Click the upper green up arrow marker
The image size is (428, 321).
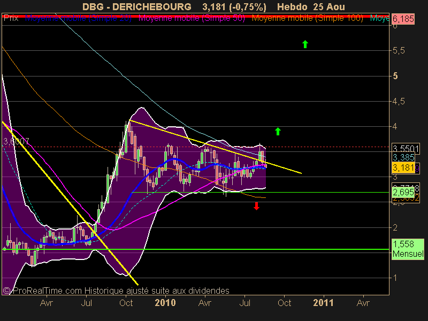tap(305, 44)
